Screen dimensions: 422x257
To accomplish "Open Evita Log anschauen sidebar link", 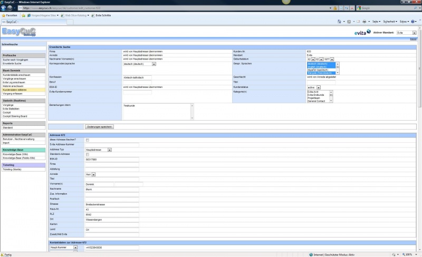I will (x=14, y=83).
